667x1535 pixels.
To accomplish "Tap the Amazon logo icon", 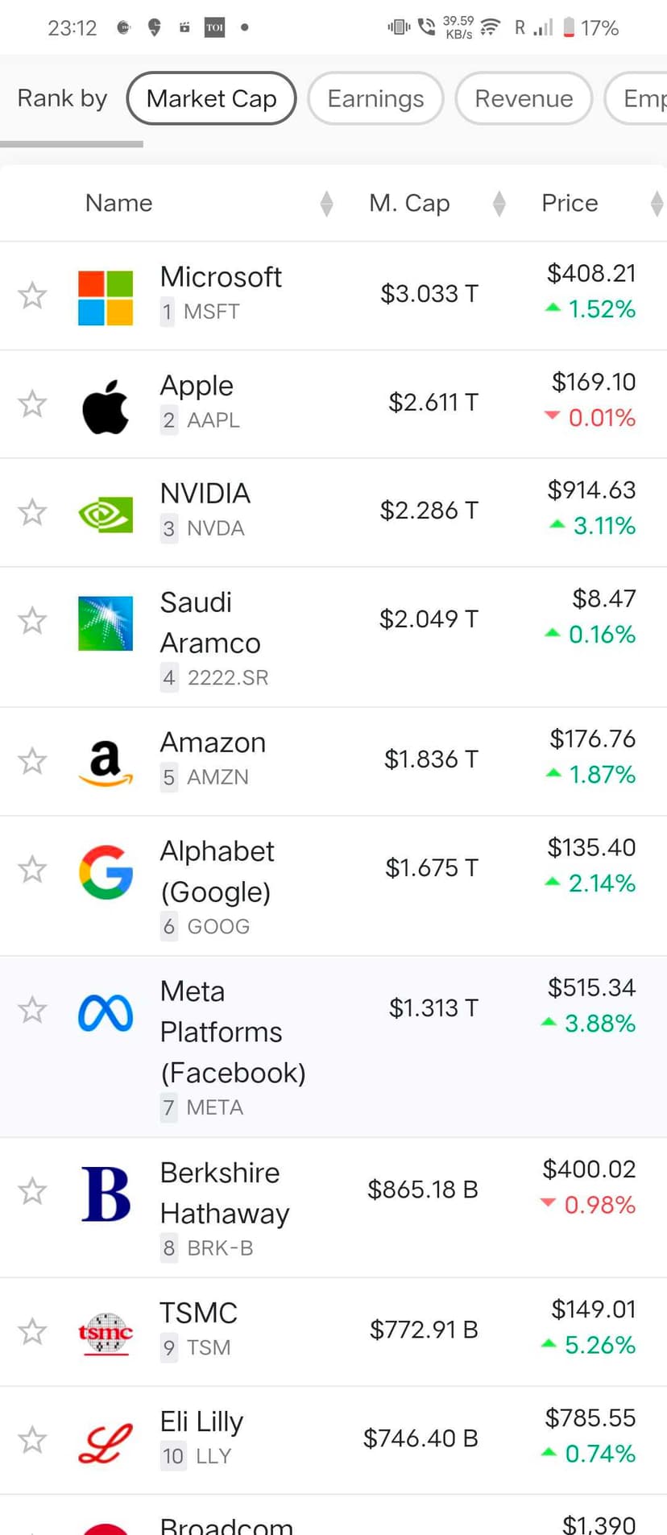I will pyautogui.click(x=106, y=762).
